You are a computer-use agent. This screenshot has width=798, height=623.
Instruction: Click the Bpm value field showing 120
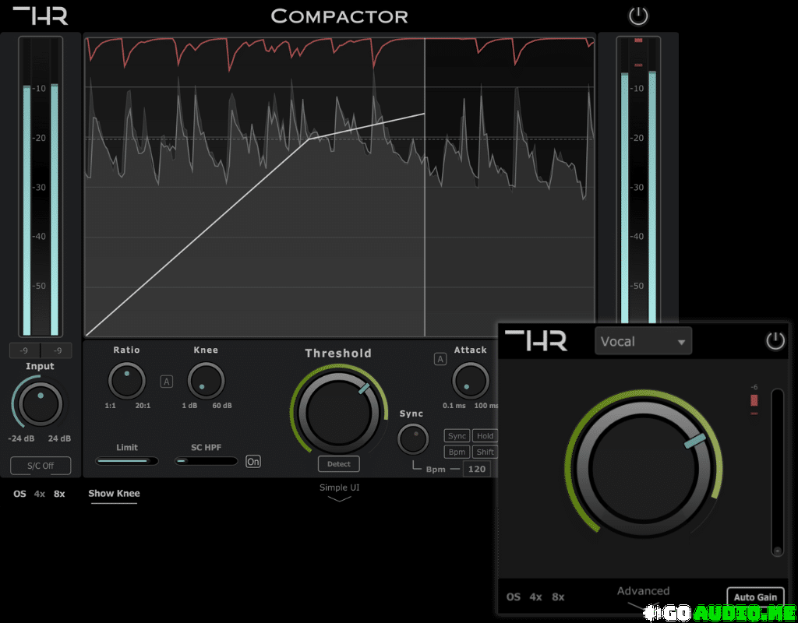pos(477,469)
